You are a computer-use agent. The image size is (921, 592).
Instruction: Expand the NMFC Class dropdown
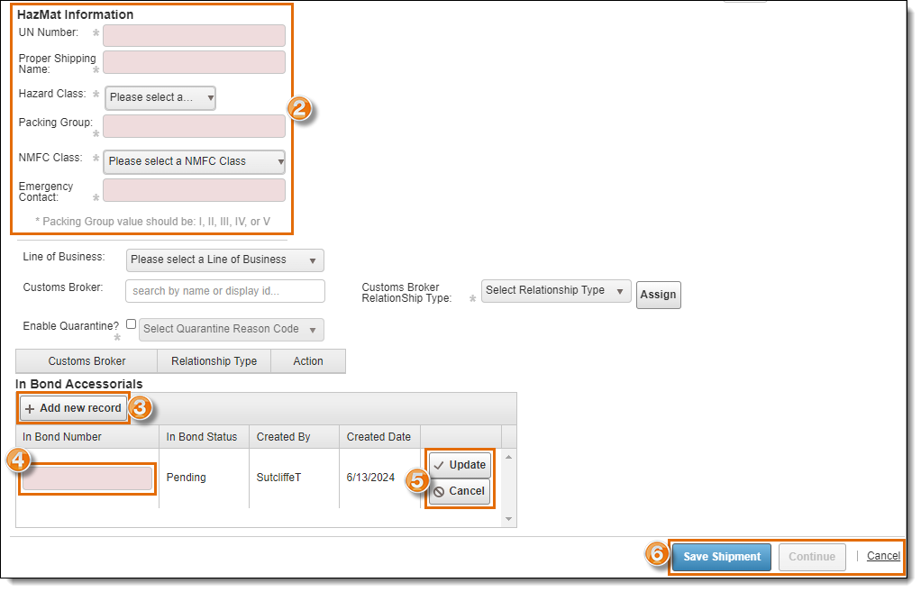(x=194, y=161)
